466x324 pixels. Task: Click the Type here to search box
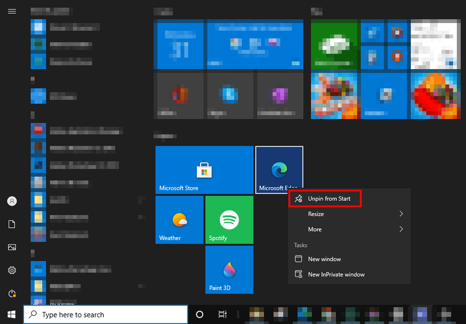(105, 315)
